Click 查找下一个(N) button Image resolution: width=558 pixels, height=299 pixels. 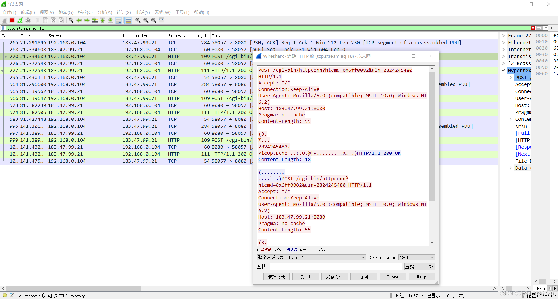tap(419, 266)
